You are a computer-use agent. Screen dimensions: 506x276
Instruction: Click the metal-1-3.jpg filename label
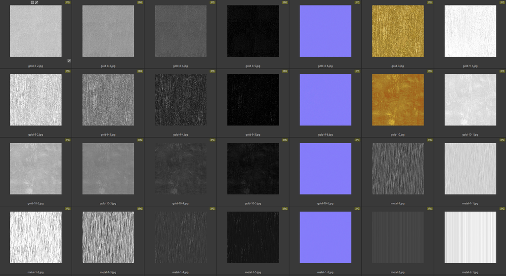coord(108,272)
